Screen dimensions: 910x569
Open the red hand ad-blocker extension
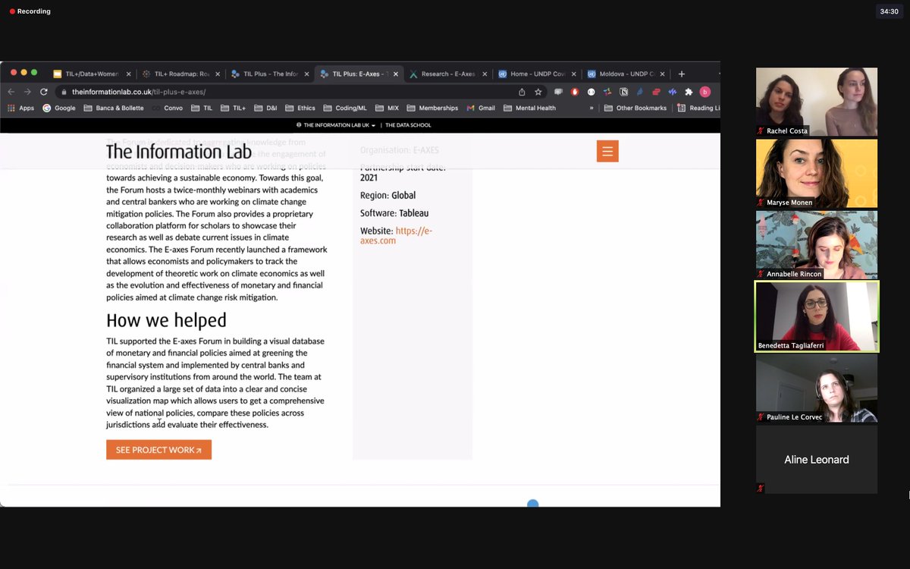[x=575, y=92]
